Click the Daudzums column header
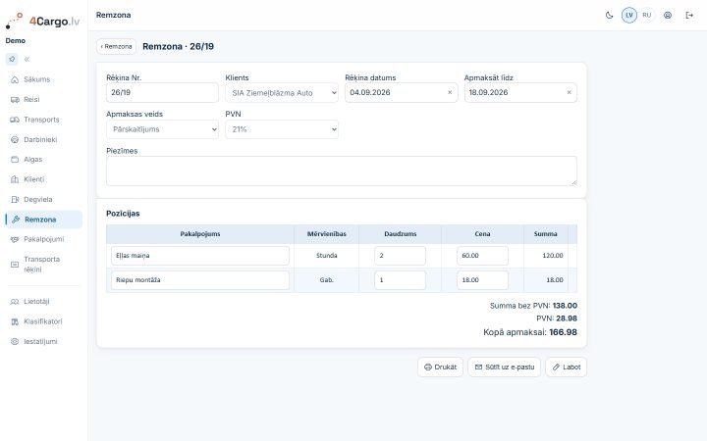Screen dimensions: 707x441 pos(400,234)
